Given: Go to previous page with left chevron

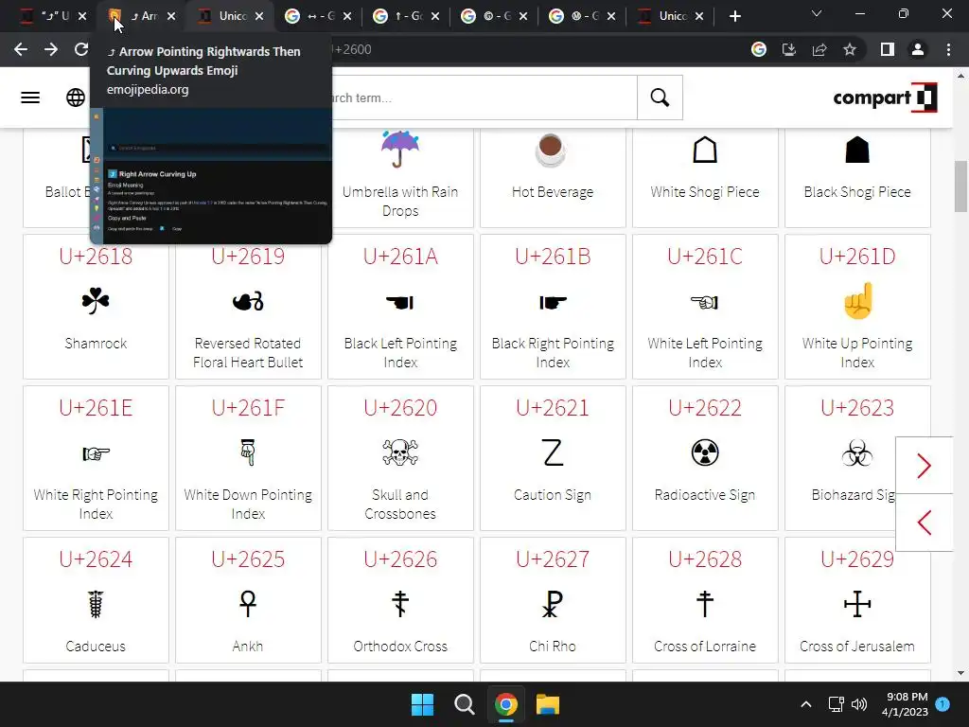Looking at the screenshot, I should [x=924, y=523].
